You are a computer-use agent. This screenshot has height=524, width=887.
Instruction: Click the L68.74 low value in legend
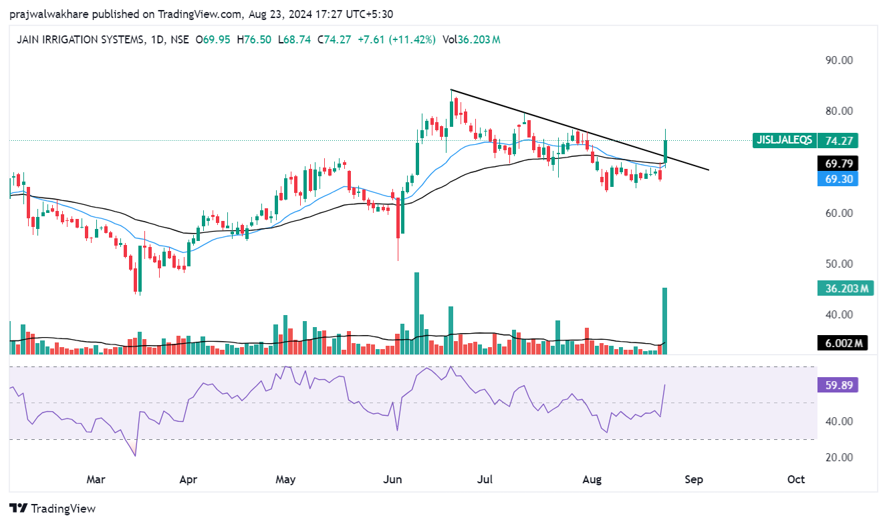293,40
